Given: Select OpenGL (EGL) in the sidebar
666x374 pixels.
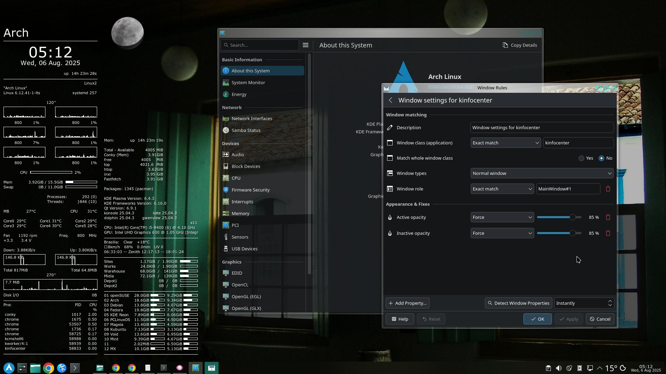Looking at the screenshot, I should click(262, 296).
